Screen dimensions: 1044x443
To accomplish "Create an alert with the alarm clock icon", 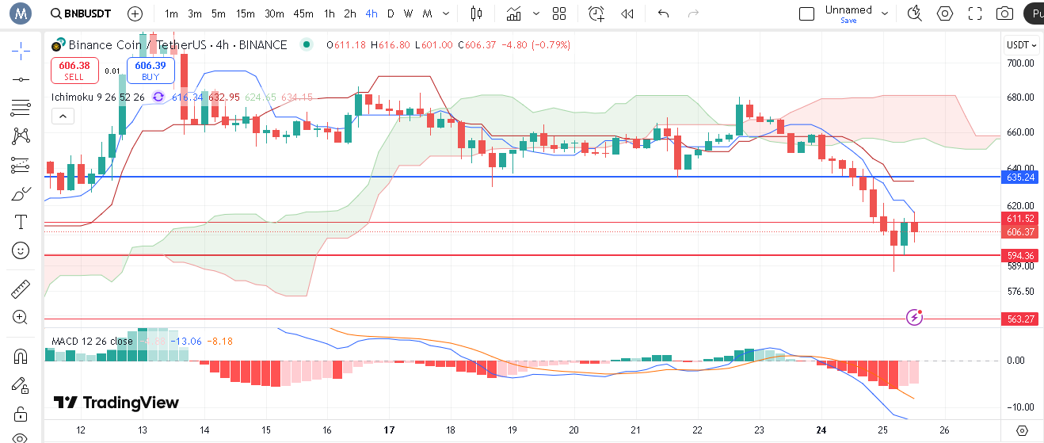I will click(x=596, y=13).
